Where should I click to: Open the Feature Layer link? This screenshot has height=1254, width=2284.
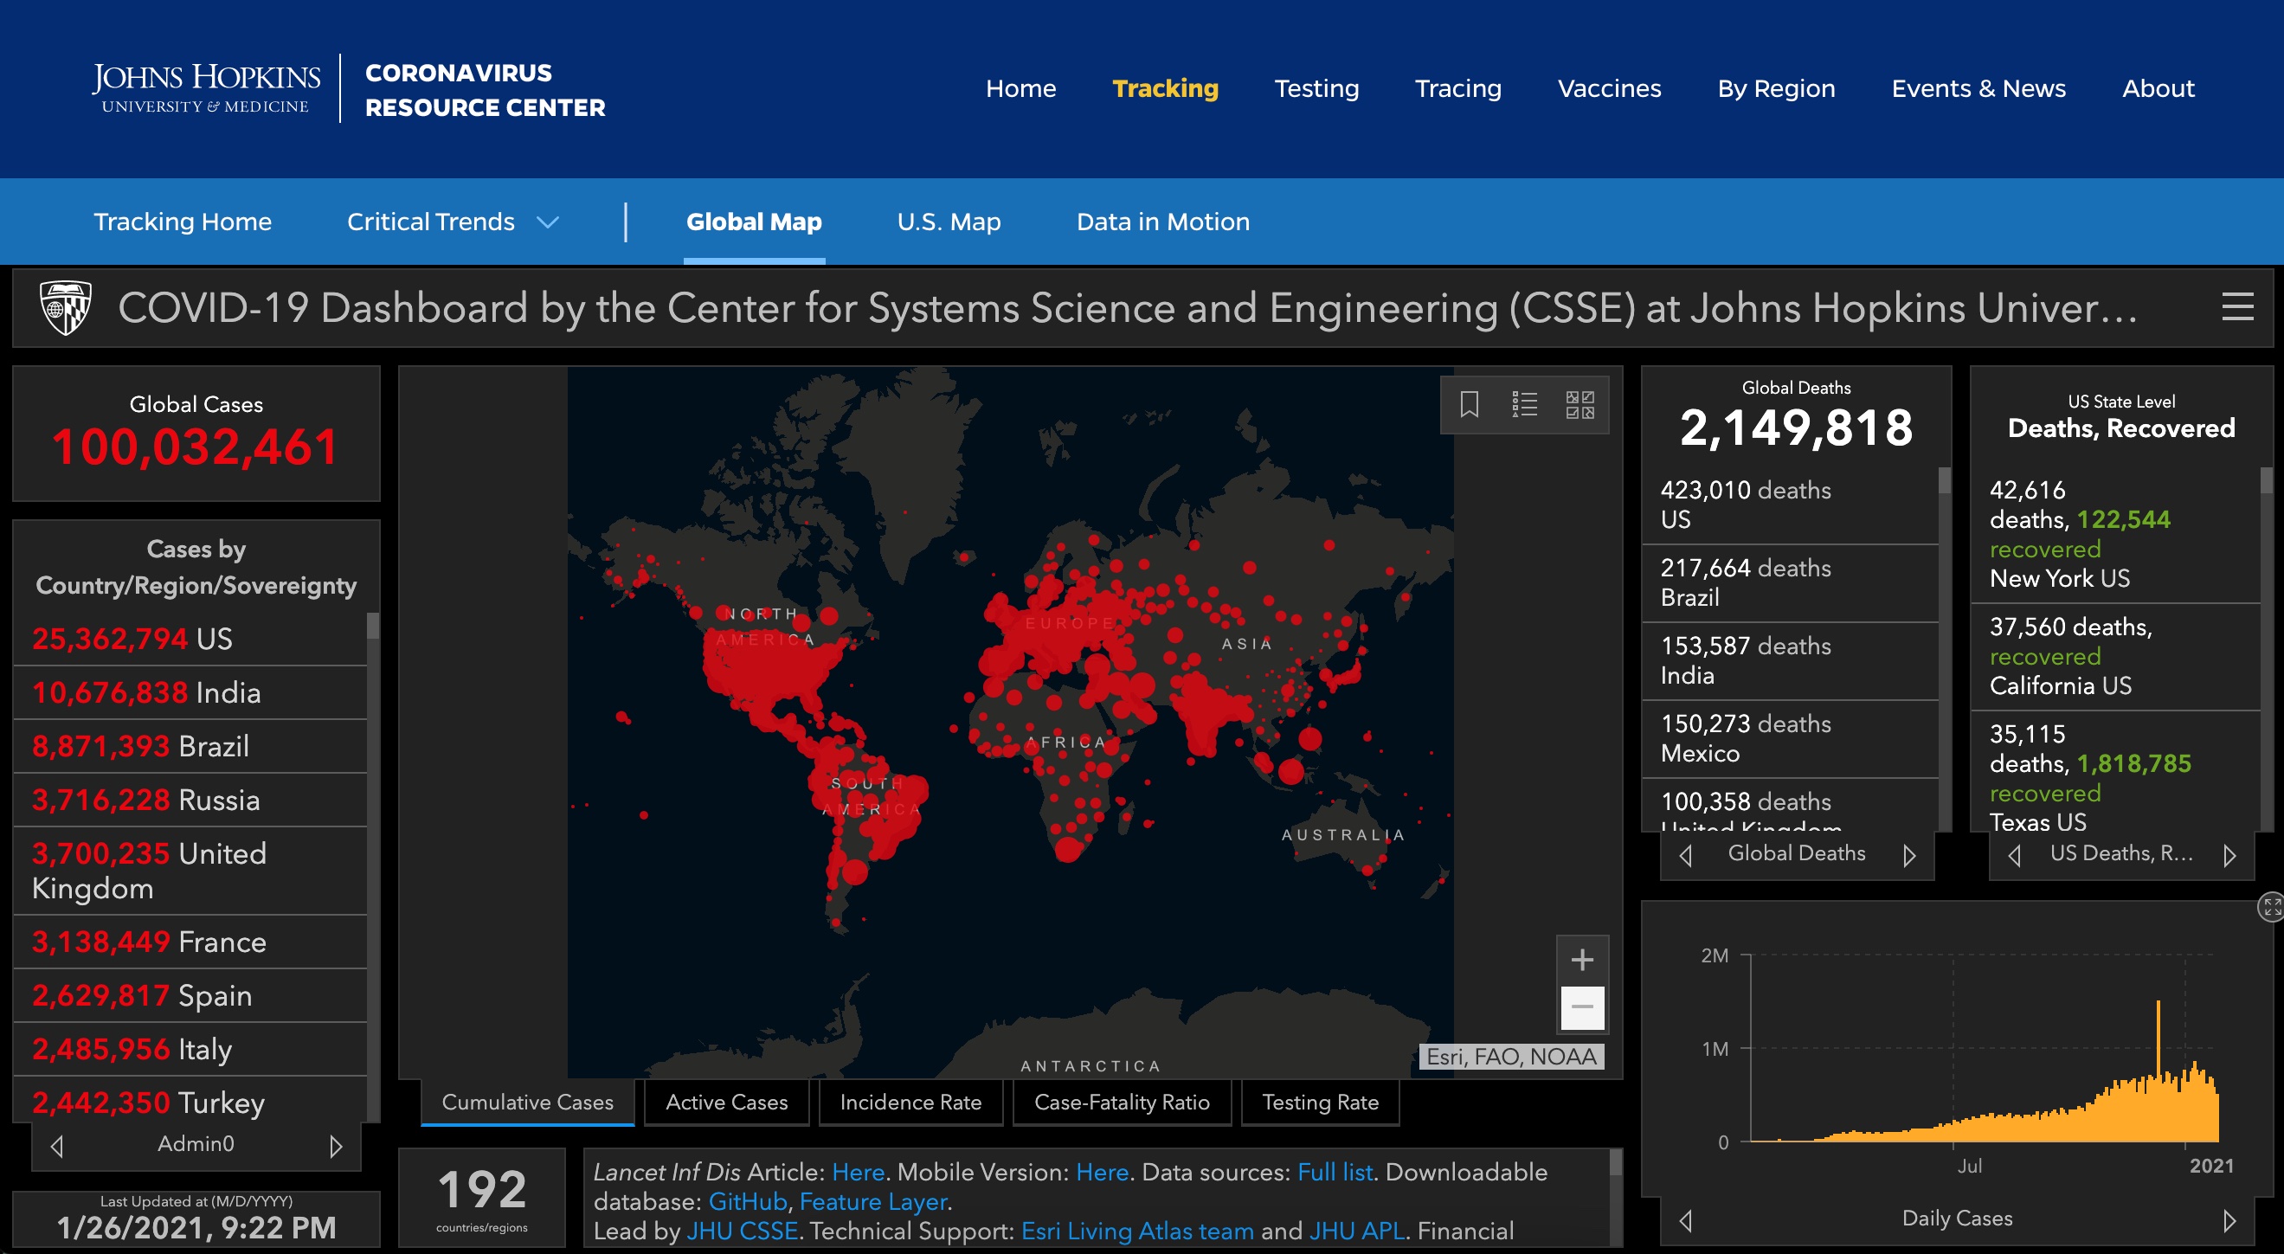click(873, 1202)
